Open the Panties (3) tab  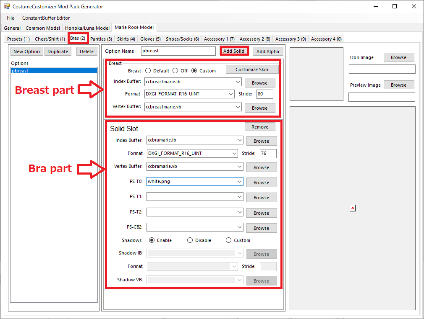[101, 39]
